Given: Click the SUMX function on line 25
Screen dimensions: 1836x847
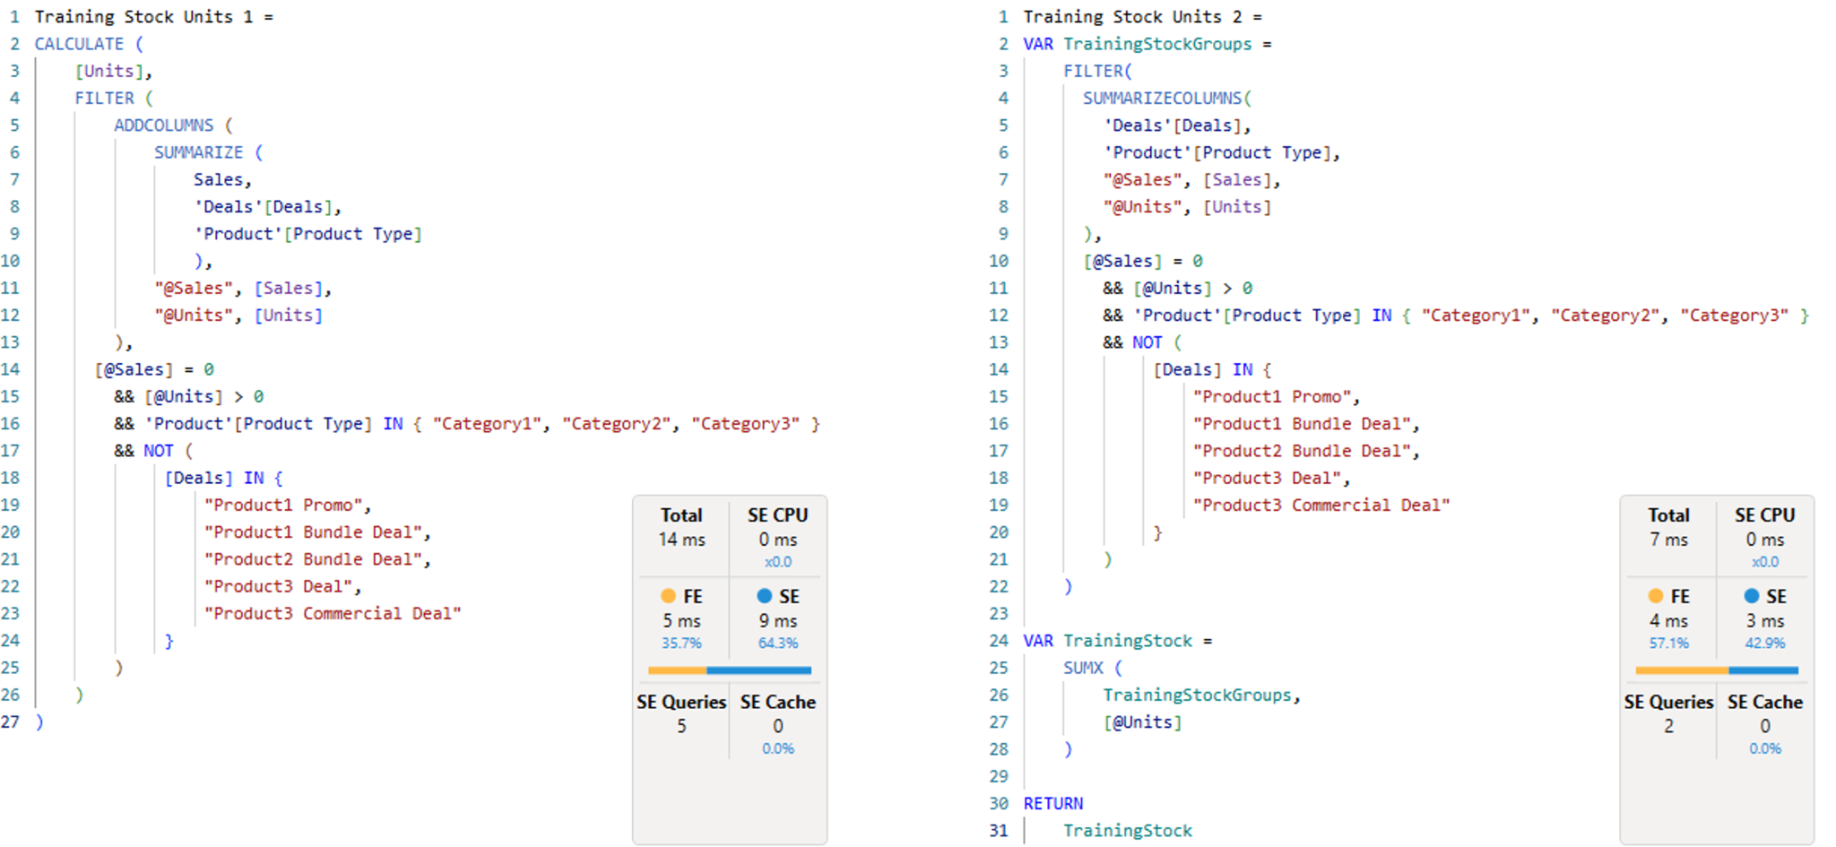Looking at the screenshot, I should pyautogui.click(x=1083, y=668).
